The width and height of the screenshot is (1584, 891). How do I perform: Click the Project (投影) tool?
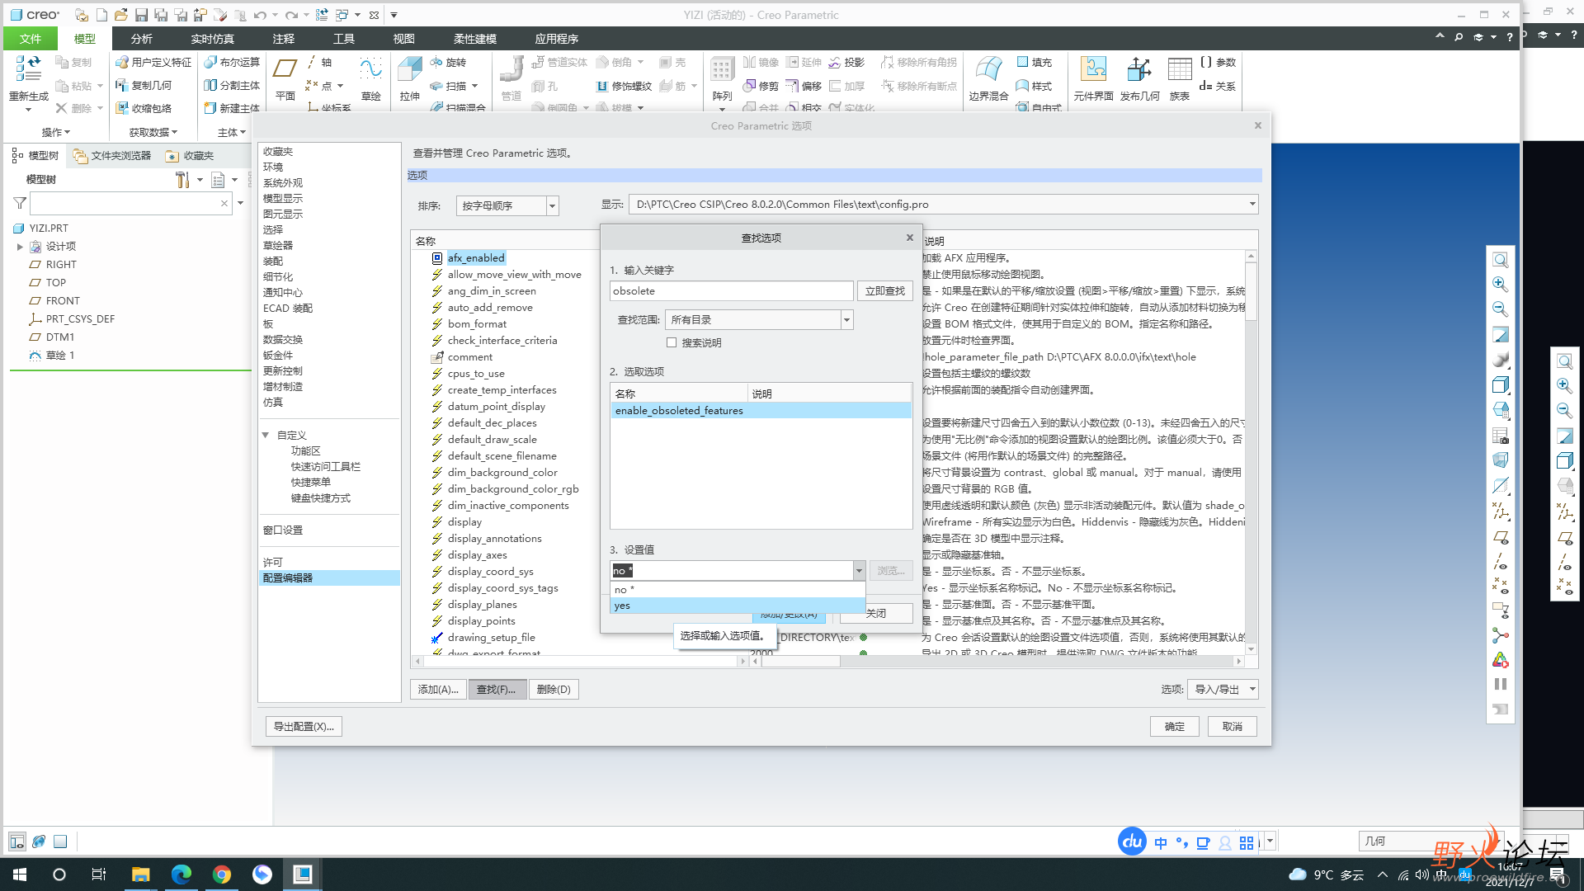coord(846,63)
